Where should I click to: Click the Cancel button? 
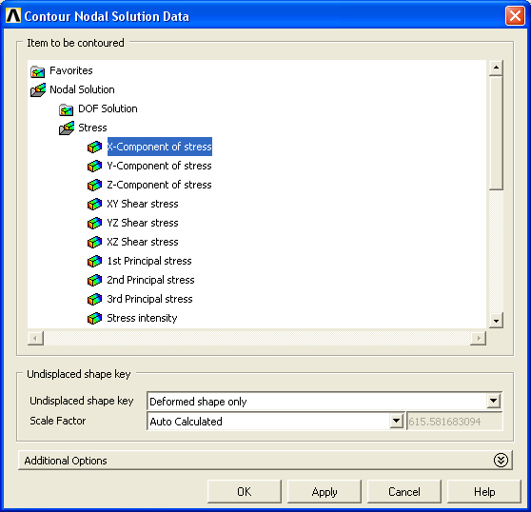[x=404, y=491]
